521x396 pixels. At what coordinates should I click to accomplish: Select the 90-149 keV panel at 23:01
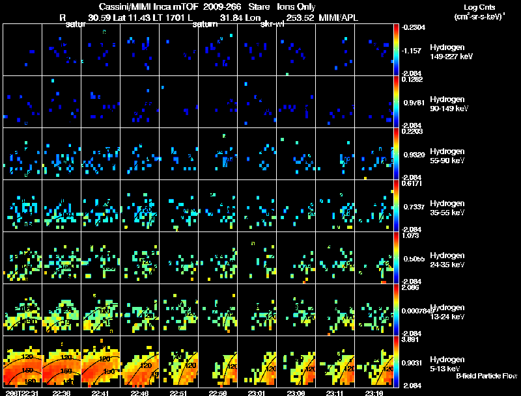pyautogui.click(x=257, y=101)
